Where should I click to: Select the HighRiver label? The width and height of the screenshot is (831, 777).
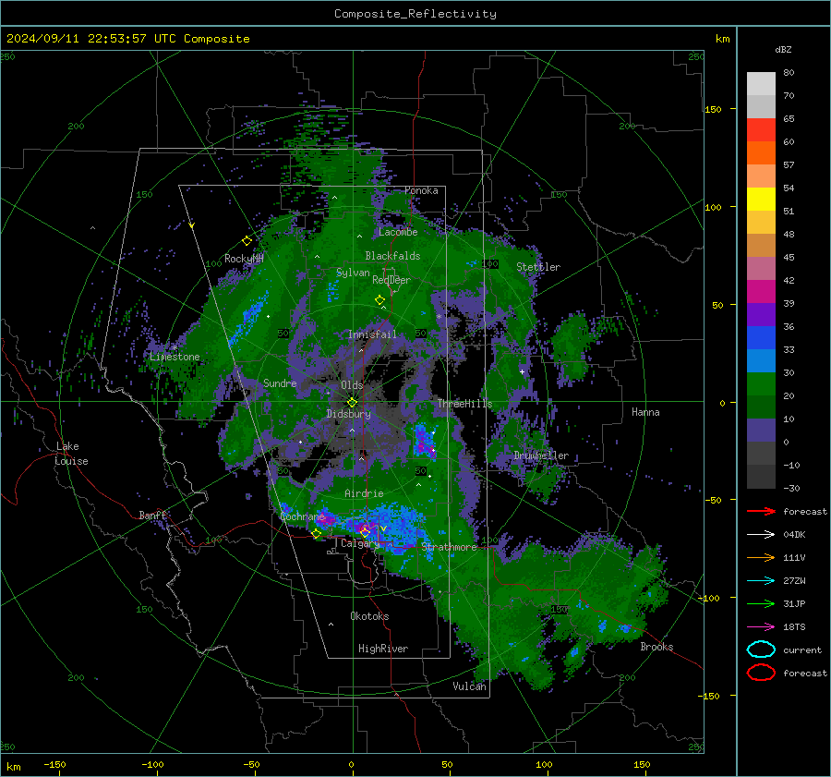[383, 649]
